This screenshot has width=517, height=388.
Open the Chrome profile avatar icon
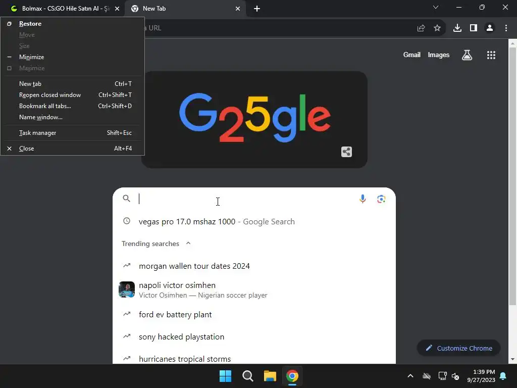(490, 28)
